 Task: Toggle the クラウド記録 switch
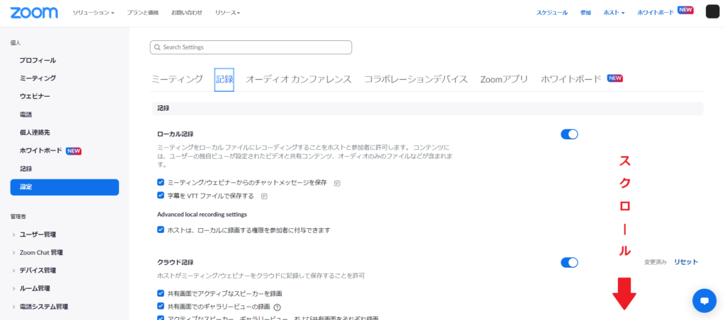pos(569,262)
